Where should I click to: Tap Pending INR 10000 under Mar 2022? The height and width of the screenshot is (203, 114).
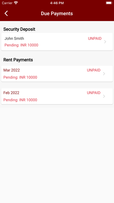click(x=20, y=77)
